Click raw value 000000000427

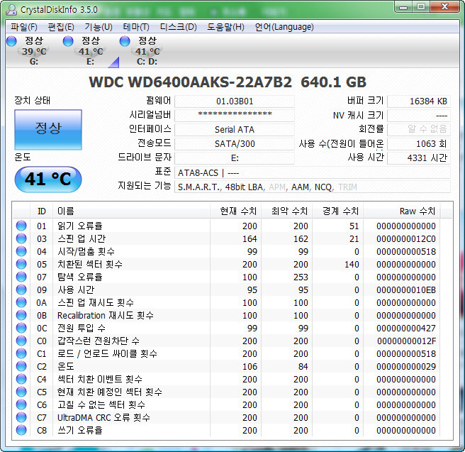[x=406, y=329]
